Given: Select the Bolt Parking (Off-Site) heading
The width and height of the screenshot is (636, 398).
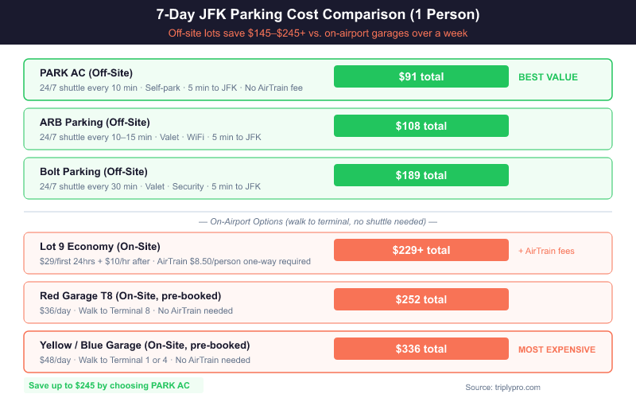Looking at the screenshot, I should tap(94, 171).
